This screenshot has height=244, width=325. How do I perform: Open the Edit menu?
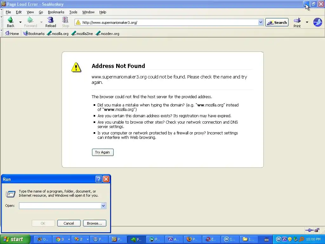pyautogui.click(x=19, y=12)
